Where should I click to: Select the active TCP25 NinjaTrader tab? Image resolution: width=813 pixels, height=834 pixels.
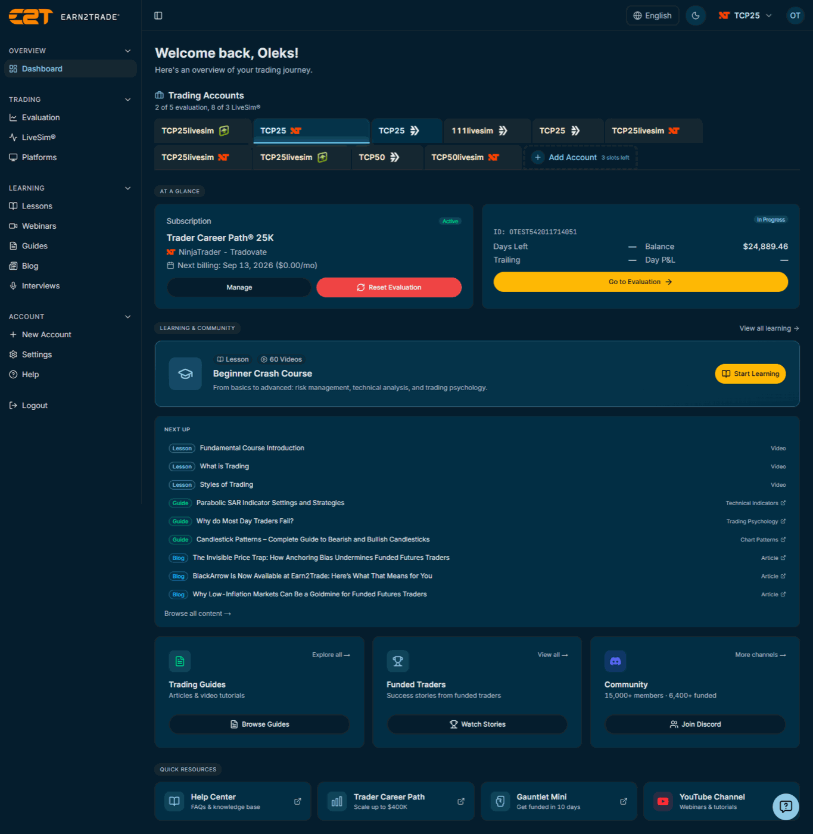coord(312,131)
